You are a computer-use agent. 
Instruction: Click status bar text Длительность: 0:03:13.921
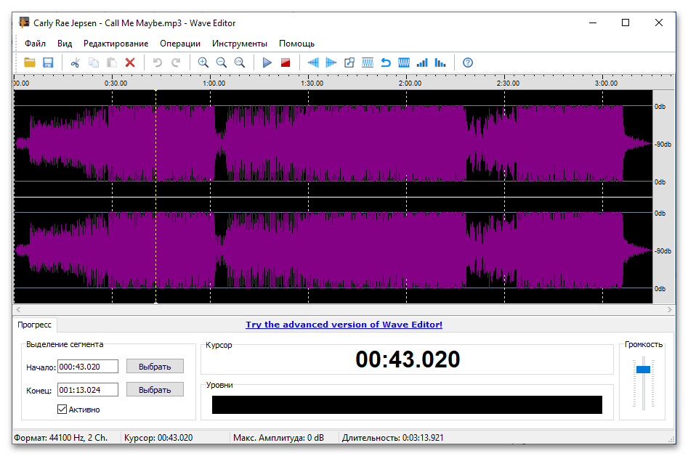coord(393,438)
